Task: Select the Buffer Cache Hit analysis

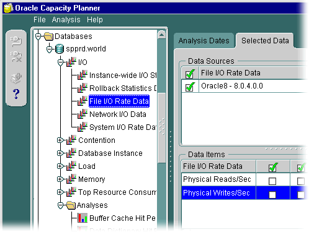Action: pos(122,218)
